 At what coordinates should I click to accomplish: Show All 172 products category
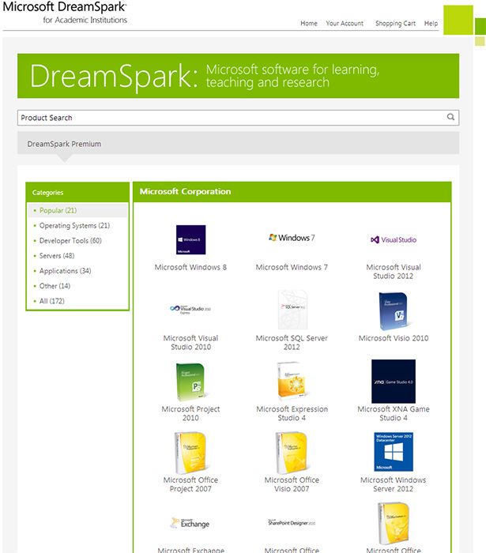pos(51,301)
